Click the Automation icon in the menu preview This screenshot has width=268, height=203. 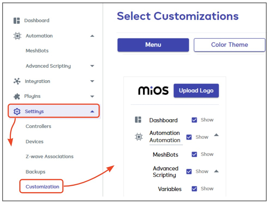point(139,137)
